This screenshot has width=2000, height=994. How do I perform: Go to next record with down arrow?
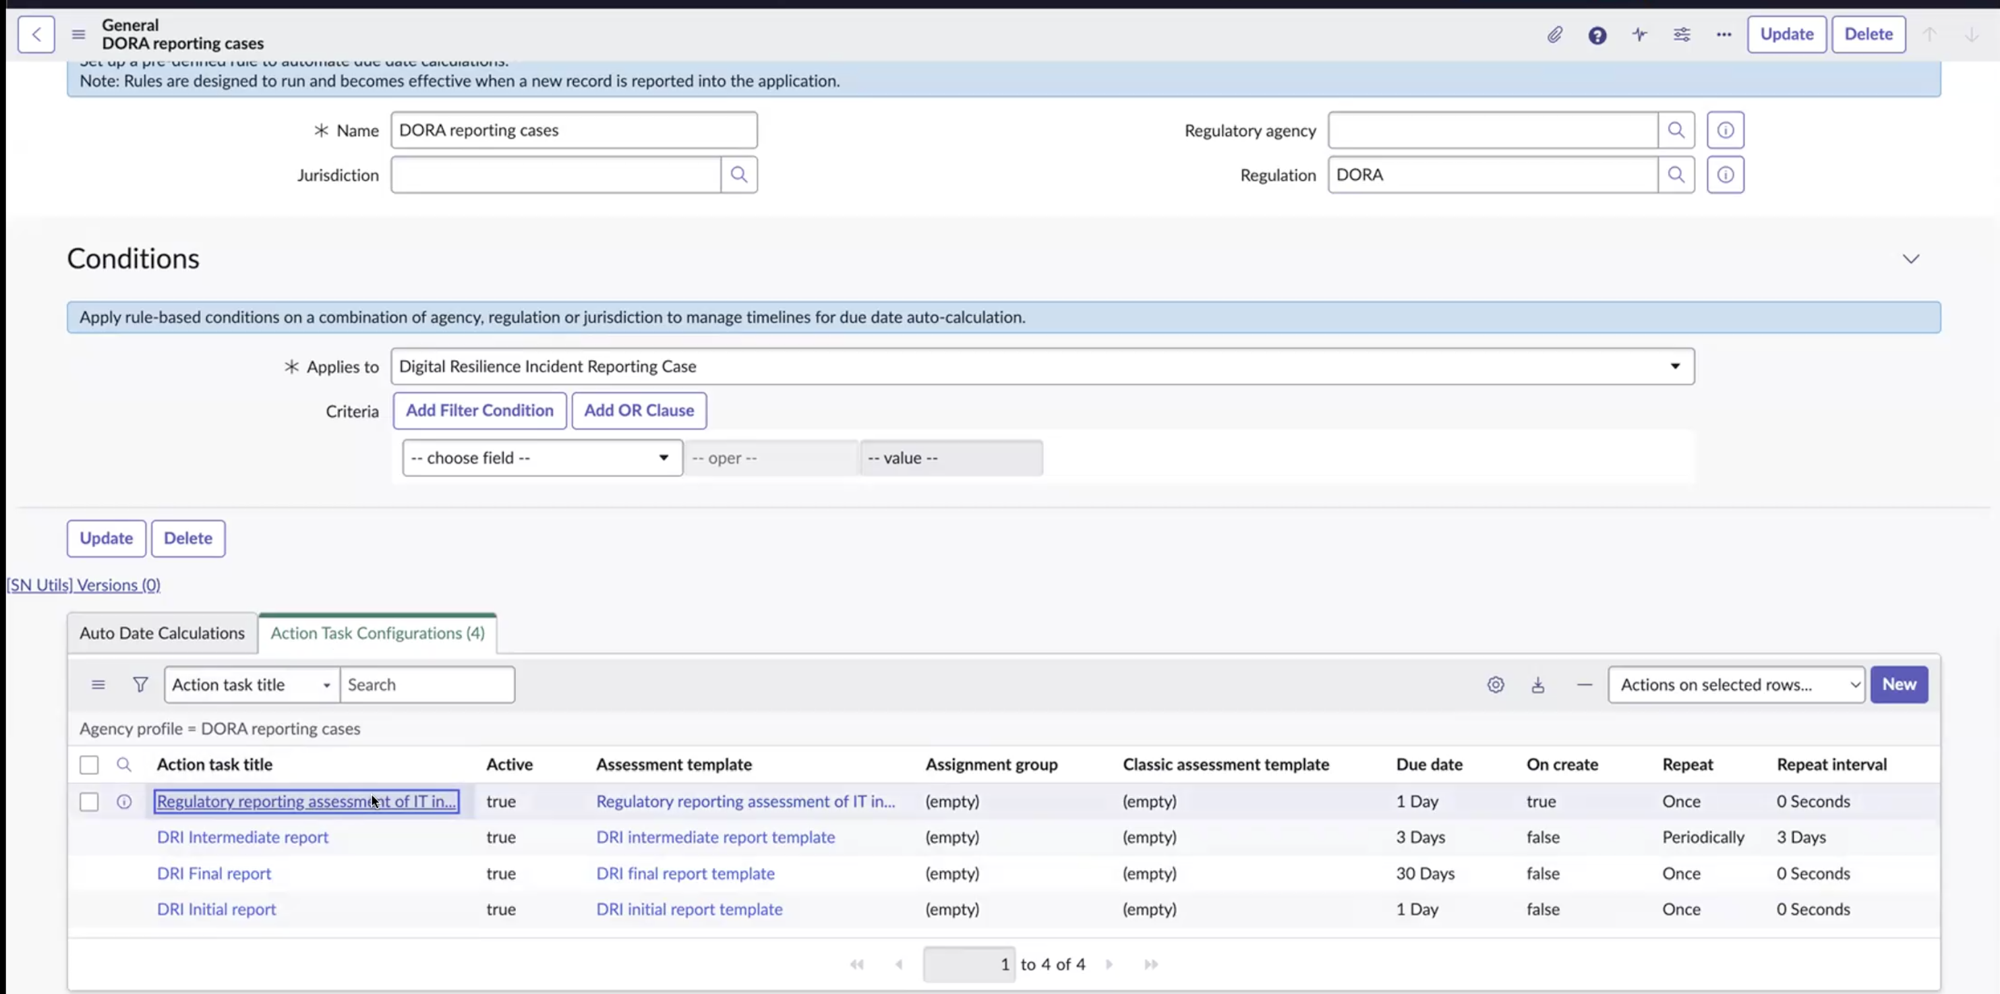tap(1971, 34)
